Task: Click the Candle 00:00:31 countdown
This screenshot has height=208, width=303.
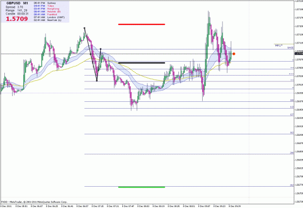Action: click(x=17, y=14)
